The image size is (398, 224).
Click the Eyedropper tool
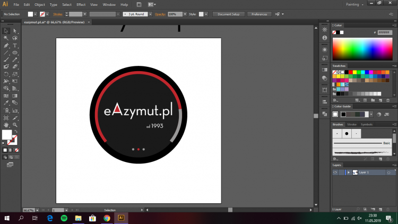pos(6,102)
